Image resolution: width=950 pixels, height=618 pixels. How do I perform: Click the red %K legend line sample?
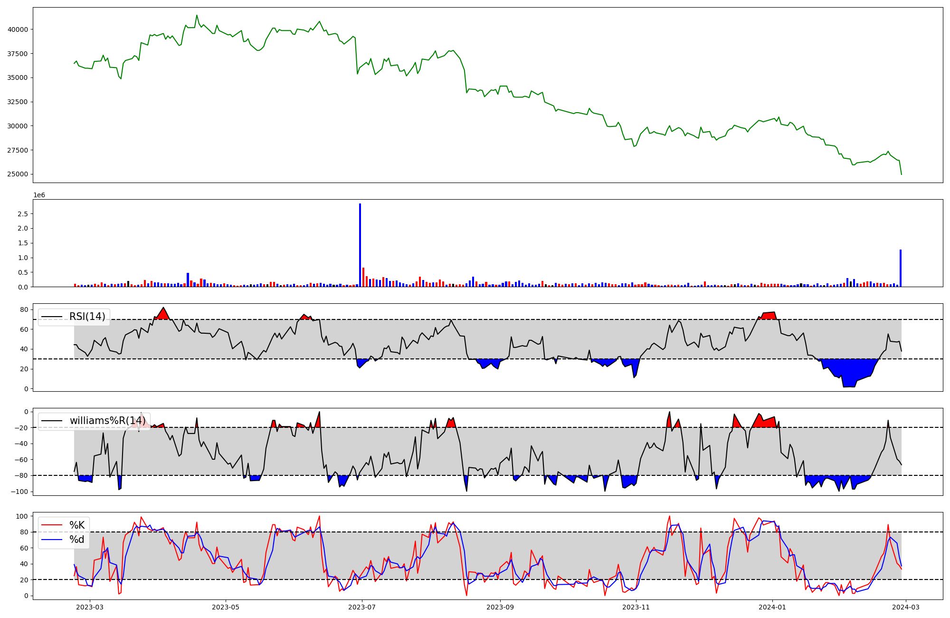52,525
